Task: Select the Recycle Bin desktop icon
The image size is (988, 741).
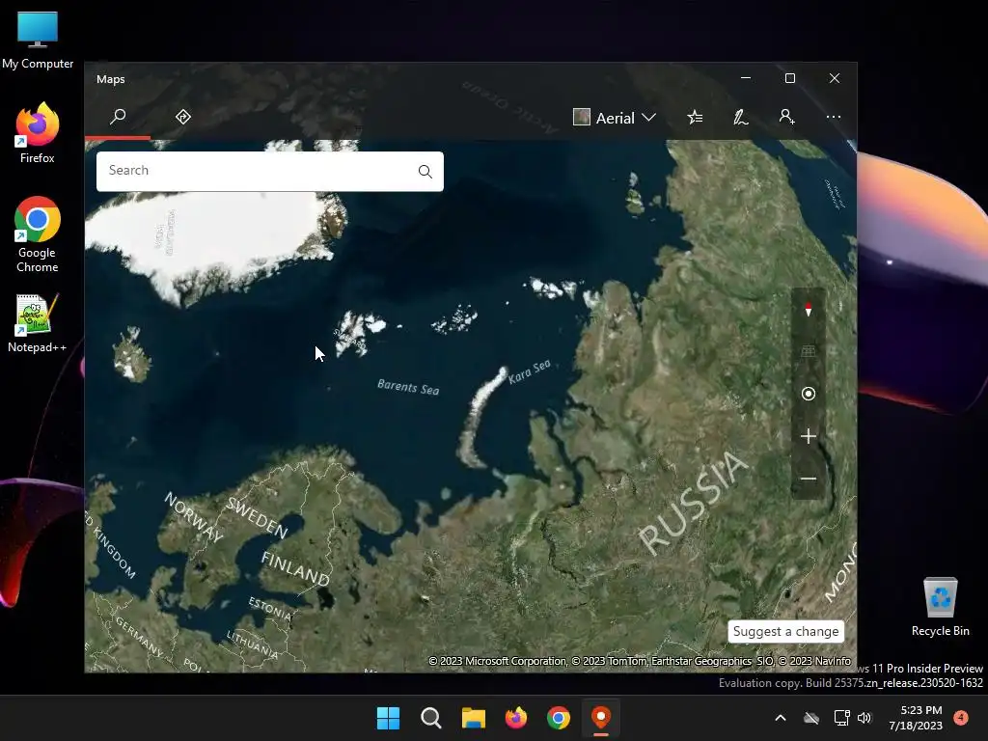Action: [940, 608]
